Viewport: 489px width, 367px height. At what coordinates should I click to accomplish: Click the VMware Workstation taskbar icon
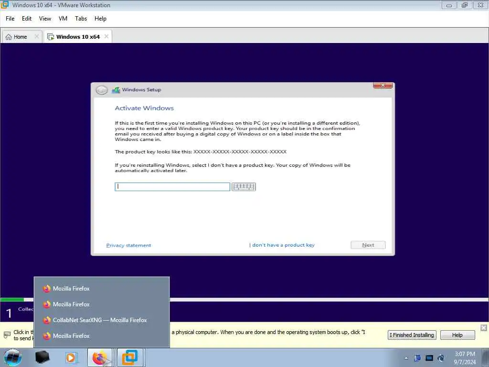pyautogui.click(x=130, y=357)
